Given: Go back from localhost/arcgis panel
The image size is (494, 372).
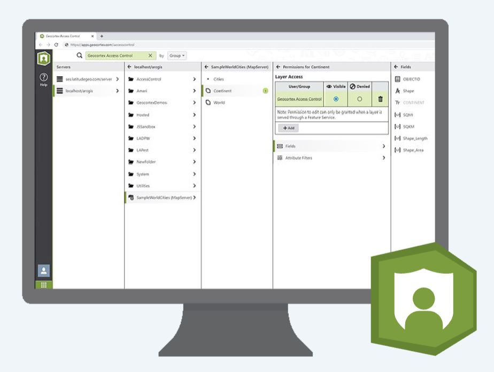Looking at the screenshot, I should click(x=129, y=67).
